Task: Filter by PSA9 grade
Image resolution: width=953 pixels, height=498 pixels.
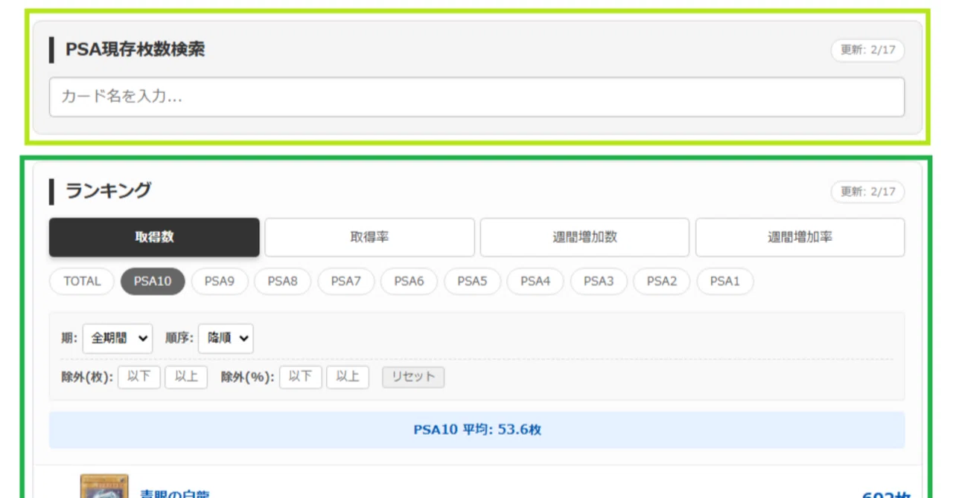Action: (x=220, y=282)
